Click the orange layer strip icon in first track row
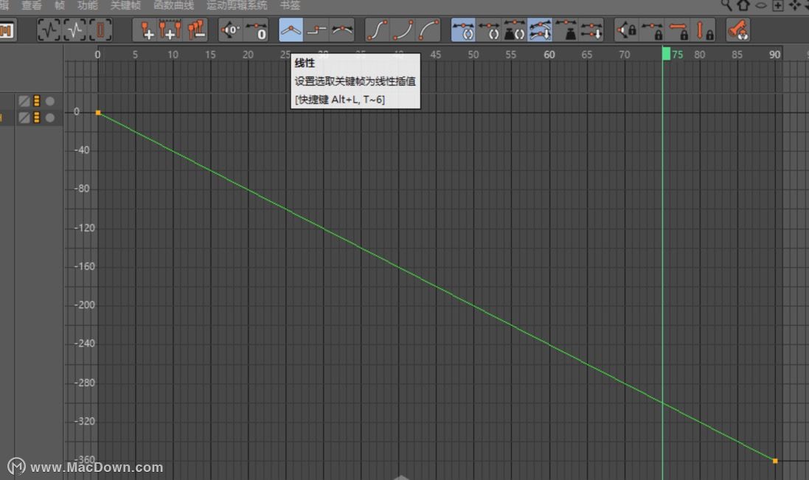The height and width of the screenshot is (480, 809). coord(37,101)
